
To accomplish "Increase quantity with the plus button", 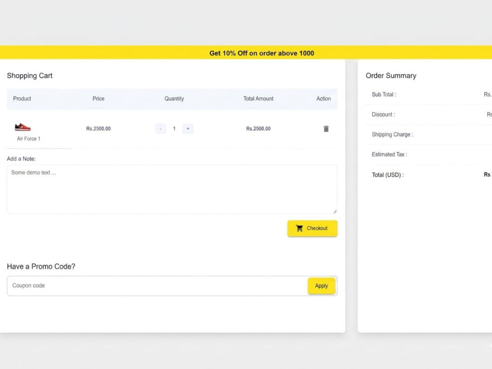I will pos(187,128).
